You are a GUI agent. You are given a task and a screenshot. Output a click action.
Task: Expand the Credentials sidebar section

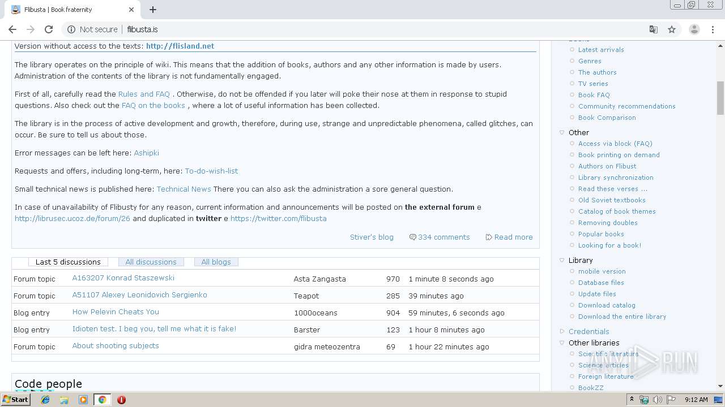click(562, 331)
